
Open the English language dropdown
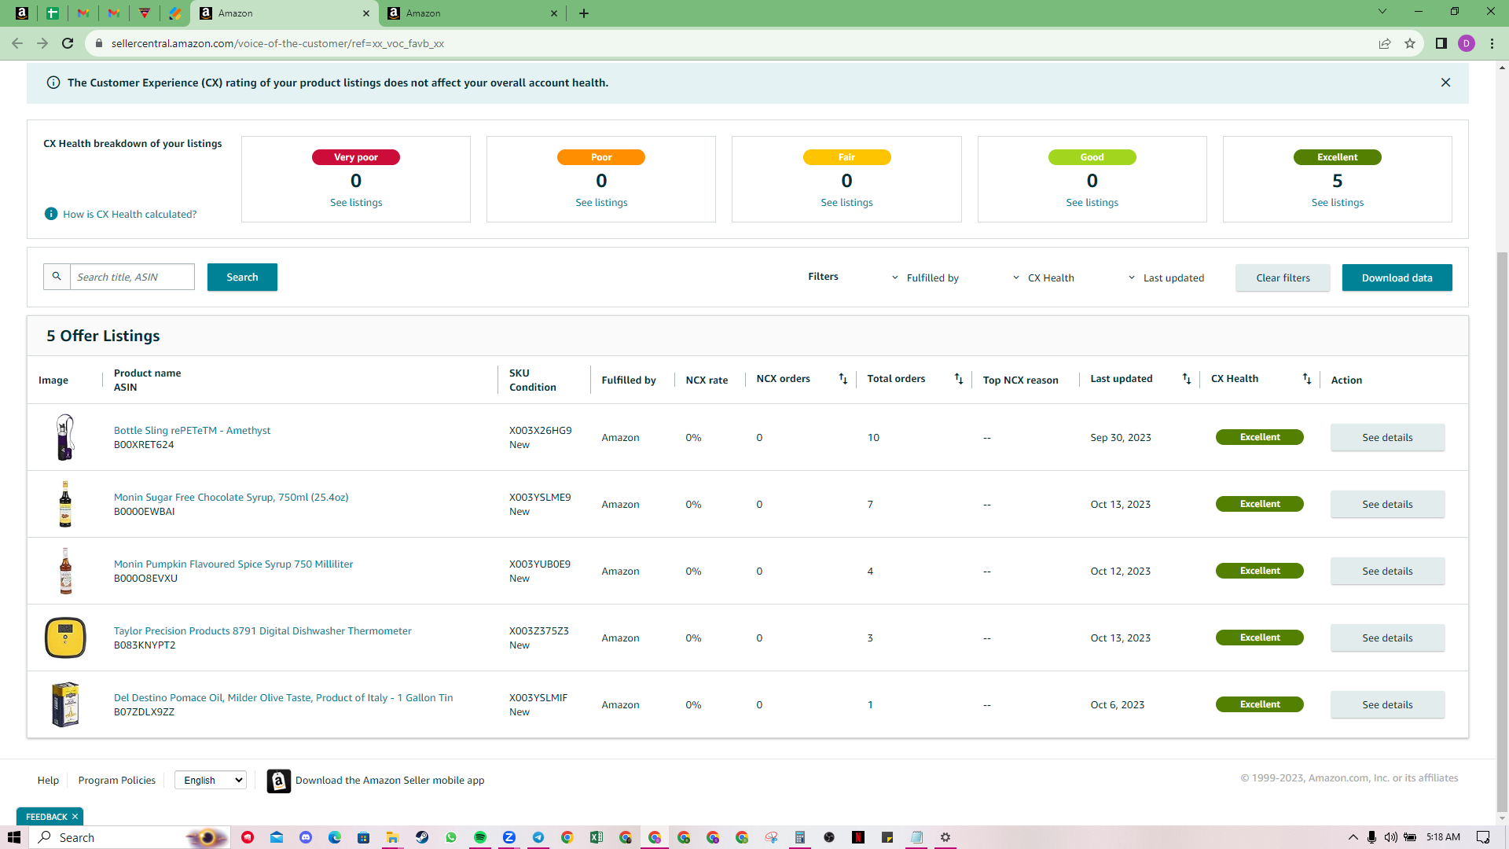point(211,780)
